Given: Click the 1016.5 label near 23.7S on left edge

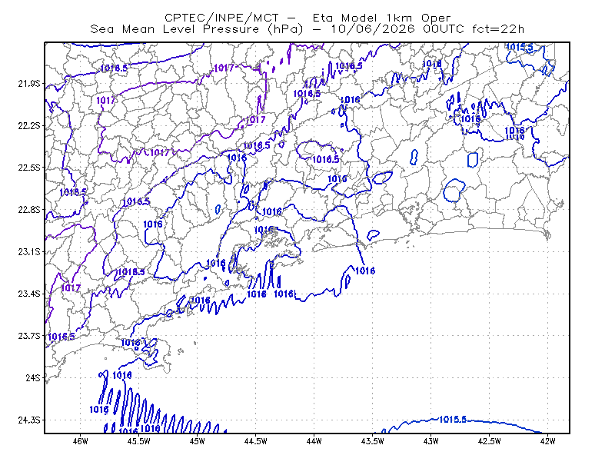Looking at the screenshot, I should 61,337.
